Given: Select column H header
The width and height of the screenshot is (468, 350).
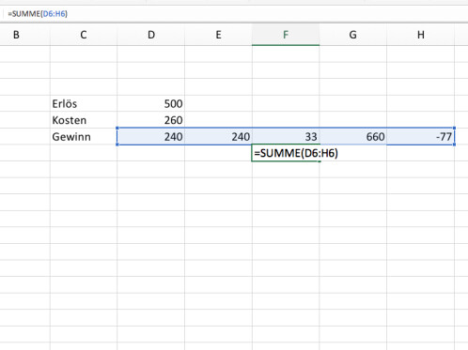Looking at the screenshot, I should 421,35.
